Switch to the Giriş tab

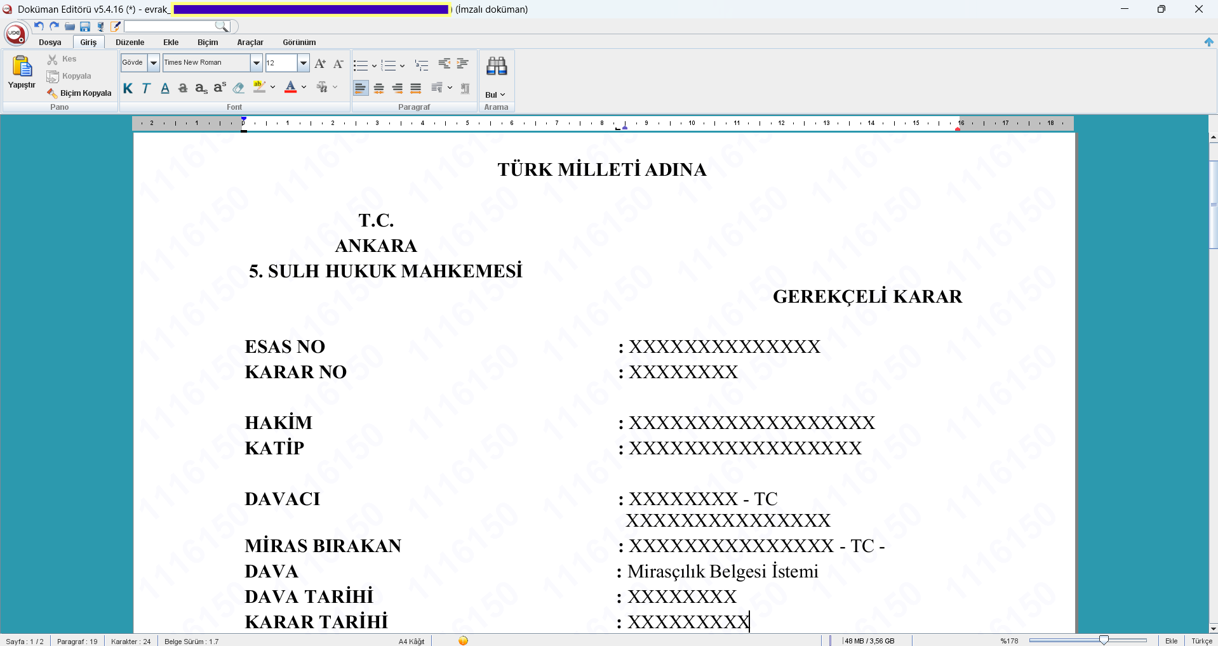(x=88, y=43)
